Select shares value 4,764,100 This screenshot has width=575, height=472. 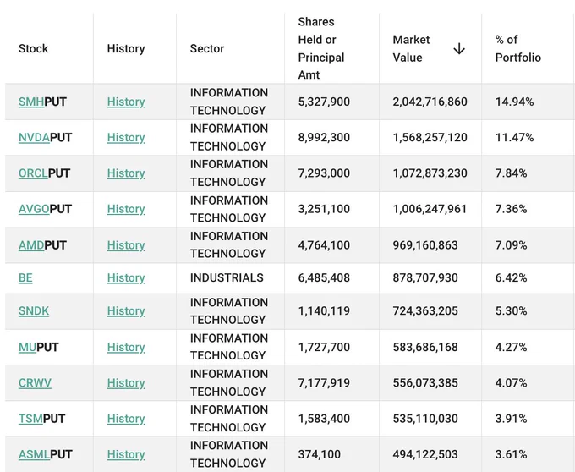pyautogui.click(x=324, y=245)
